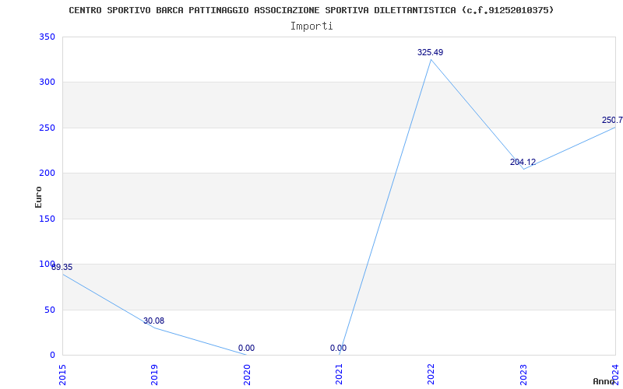Click the 325.49 data label for 2022
Viewport: 623px width, 389px height.
click(431, 52)
